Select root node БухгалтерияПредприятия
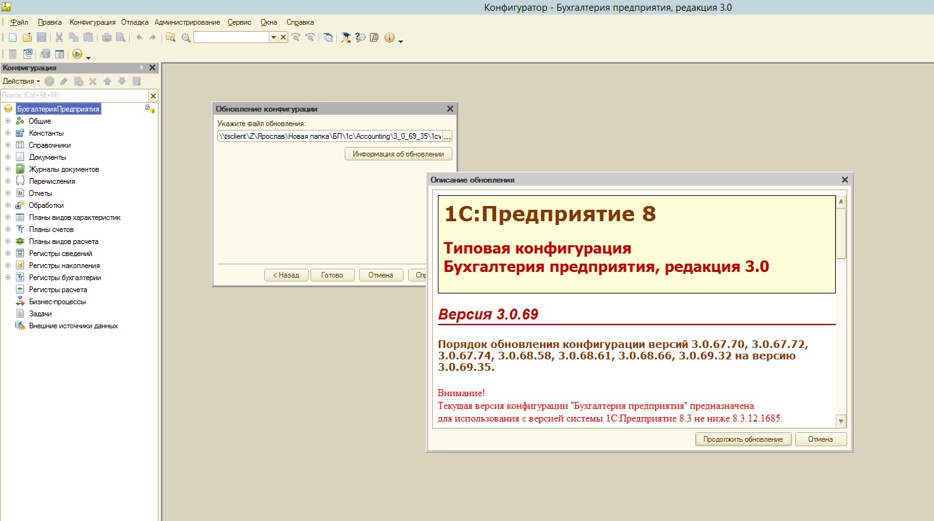 pos(58,109)
